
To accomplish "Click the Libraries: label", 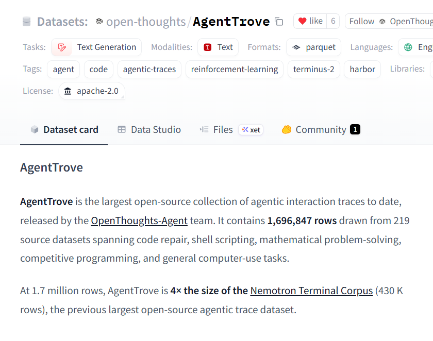I will [407, 69].
